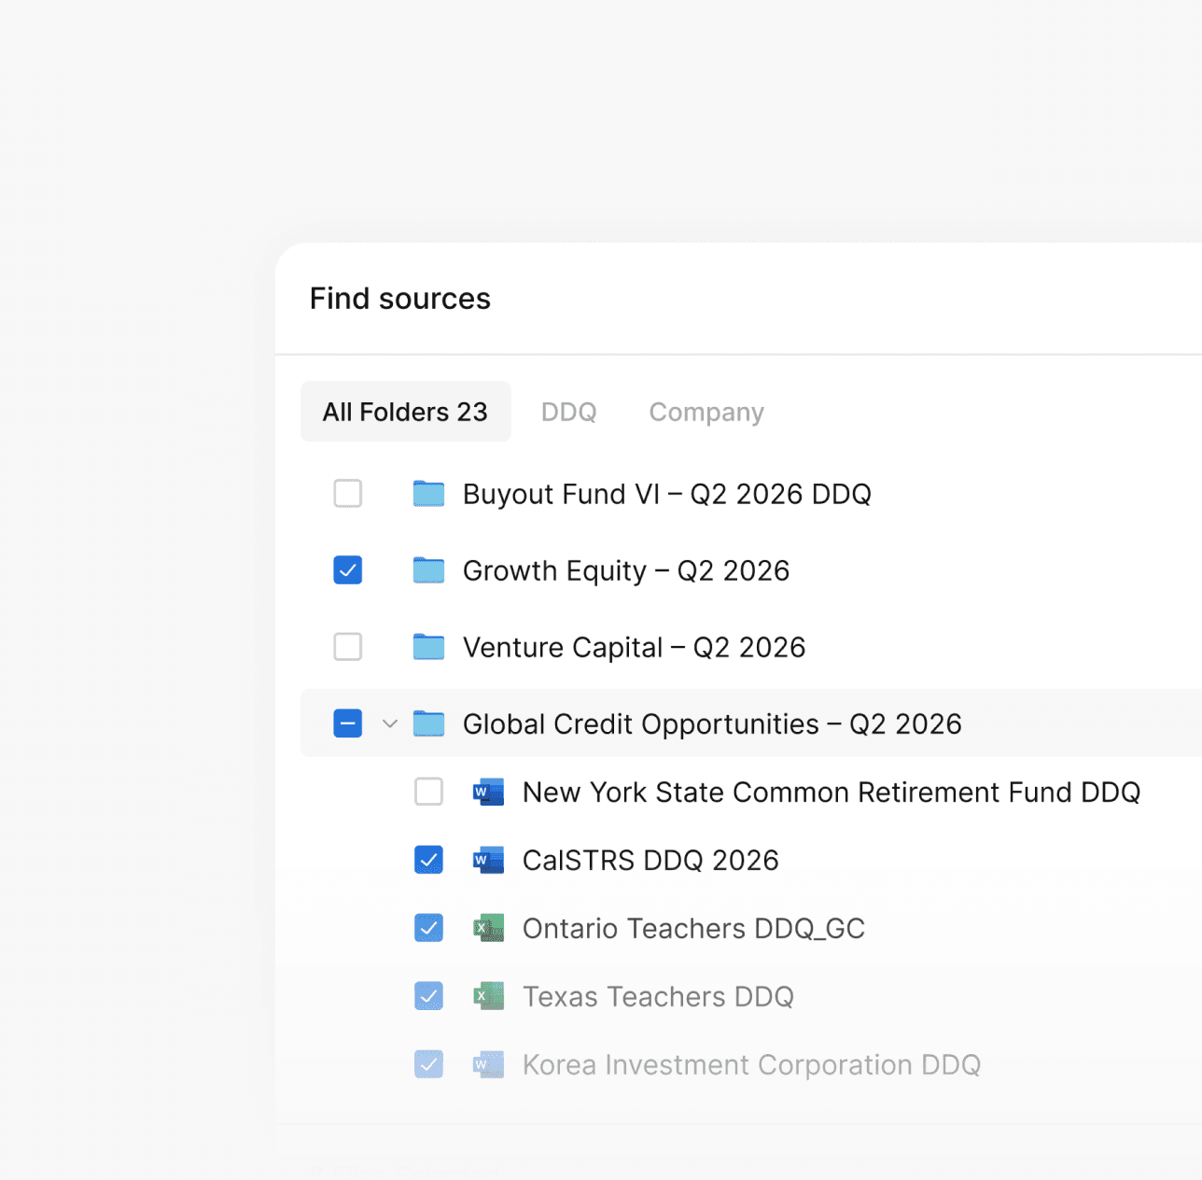
Task: Switch to the Company tab
Action: (706, 412)
